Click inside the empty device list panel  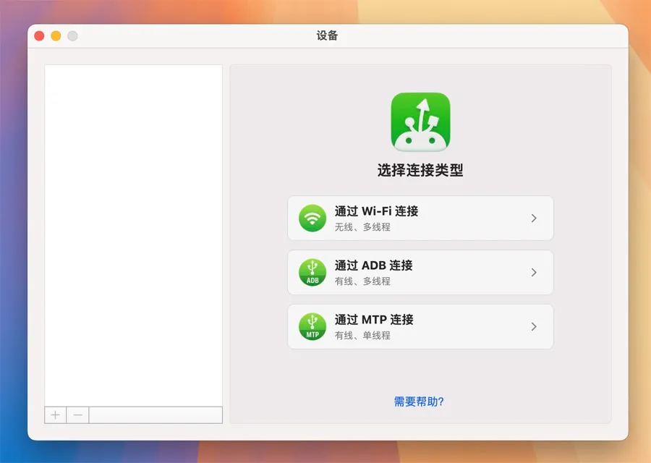(133, 231)
